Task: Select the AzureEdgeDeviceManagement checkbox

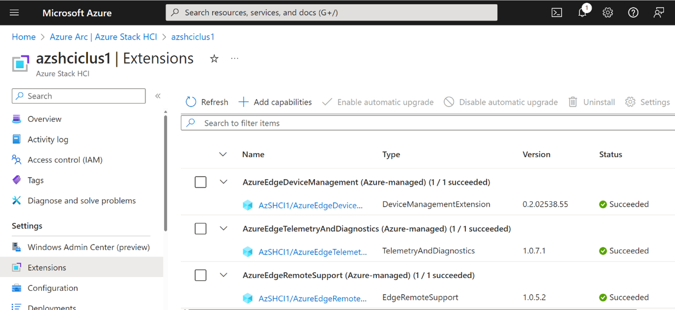Action: click(x=200, y=182)
